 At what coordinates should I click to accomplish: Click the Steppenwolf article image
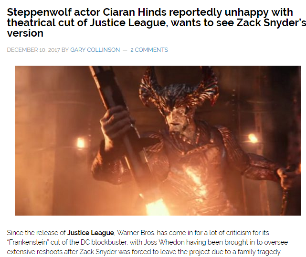coord(158,140)
